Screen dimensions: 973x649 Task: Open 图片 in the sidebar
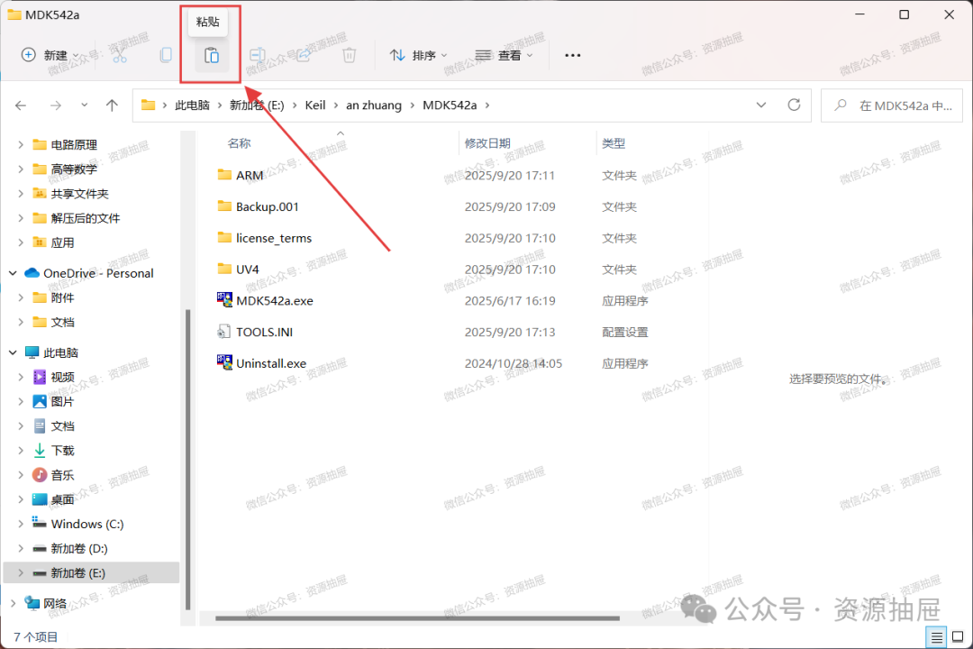coord(62,402)
